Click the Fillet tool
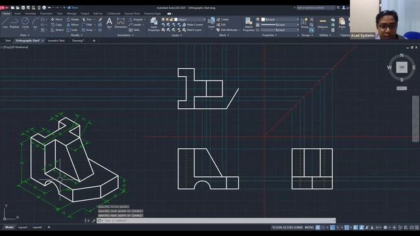Screen dimensions: 420x236 point(87,25)
